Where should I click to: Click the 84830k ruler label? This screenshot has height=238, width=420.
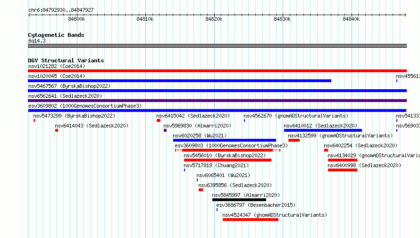pos(282,19)
